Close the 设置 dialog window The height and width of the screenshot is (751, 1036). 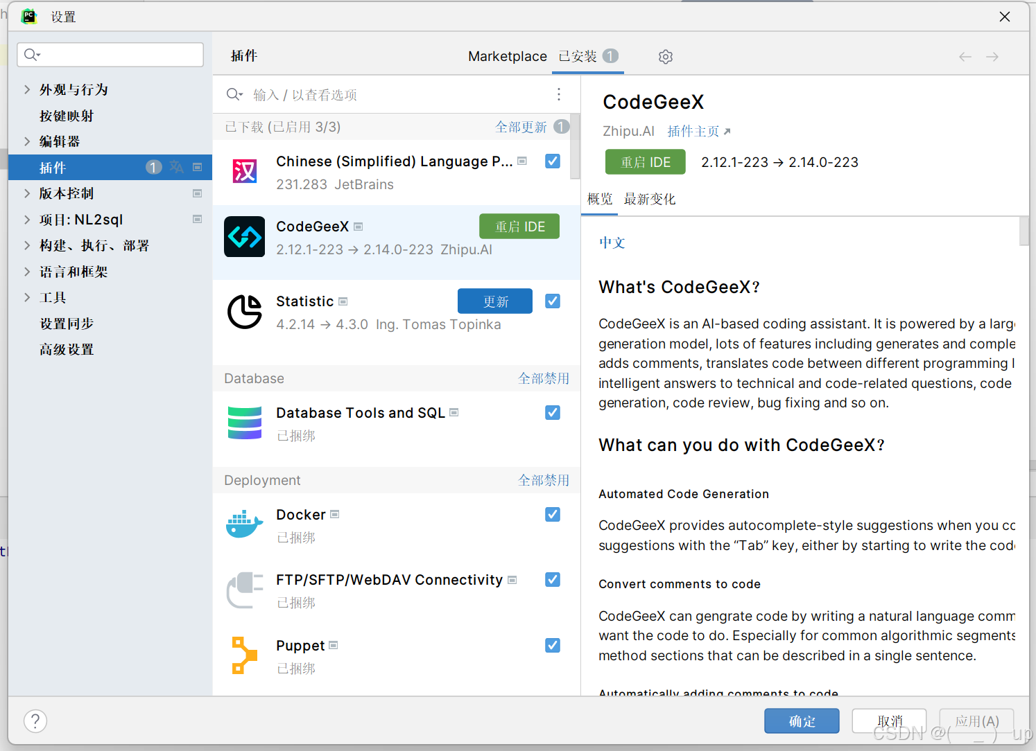(x=1005, y=17)
